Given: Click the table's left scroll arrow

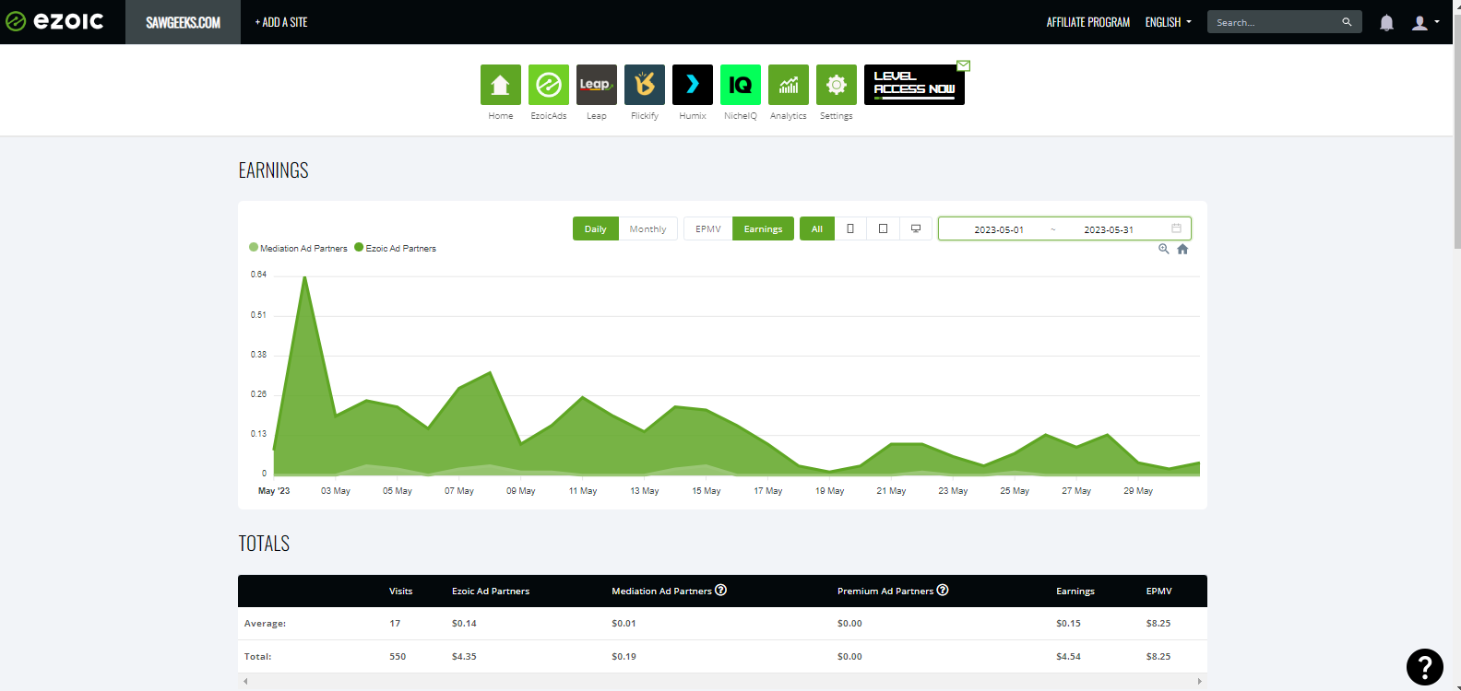Looking at the screenshot, I should click(245, 682).
